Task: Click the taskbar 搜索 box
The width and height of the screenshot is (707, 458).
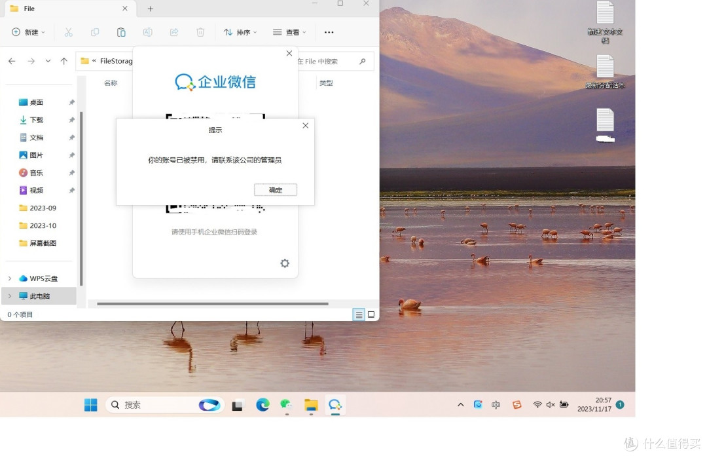Action: pyautogui.click(x=165, y=405)
